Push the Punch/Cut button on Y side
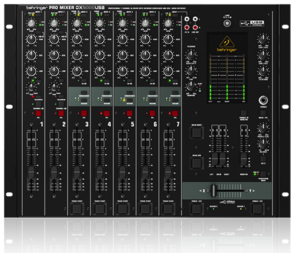This screenshot has width=294, height=253. point(258,208)
